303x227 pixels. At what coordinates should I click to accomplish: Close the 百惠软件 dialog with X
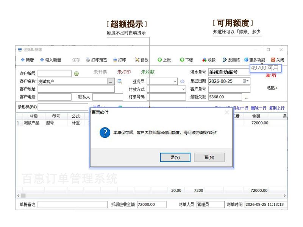pyautogui.click(x=227, y=112)
